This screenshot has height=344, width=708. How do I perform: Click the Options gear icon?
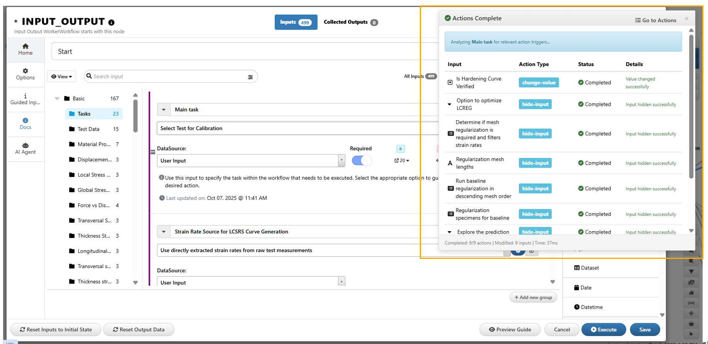pyautogui.click(x=25, y=71)
